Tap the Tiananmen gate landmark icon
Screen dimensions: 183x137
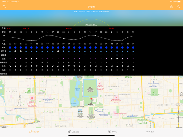click(x=91, y=104)
